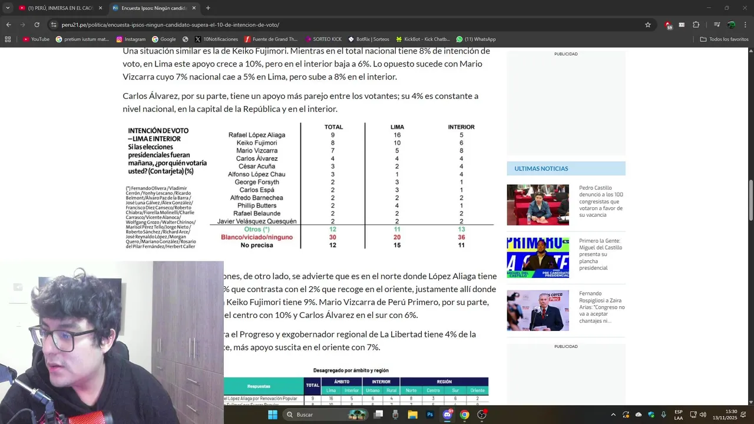
Task: Open network settings tray icon
Action: pos(693,415)
